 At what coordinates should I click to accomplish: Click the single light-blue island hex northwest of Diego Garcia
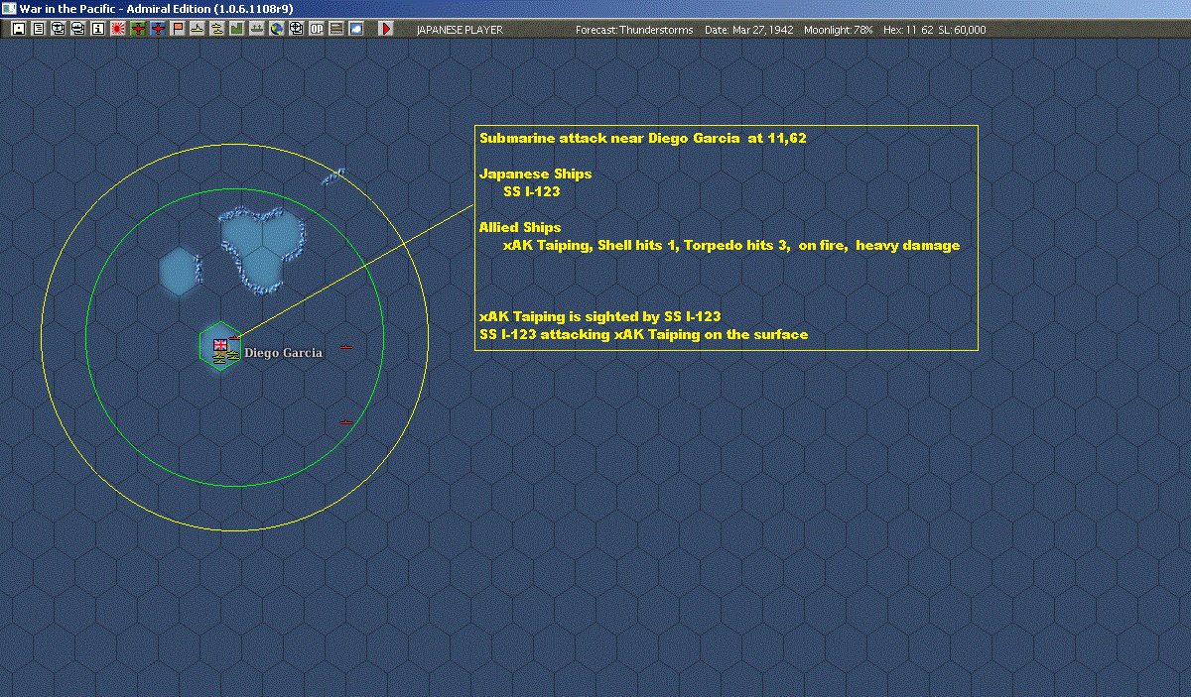(x=181, y=270)
